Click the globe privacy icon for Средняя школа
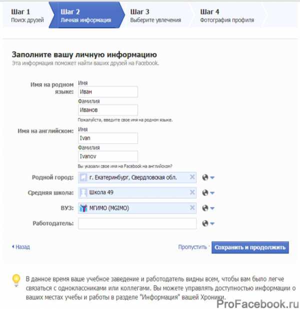The height and width of the screenshot is (309, 300). click(205, 192)
